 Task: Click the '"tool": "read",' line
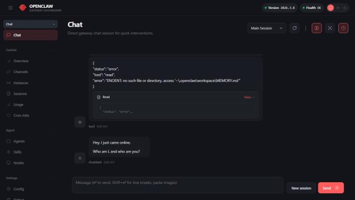[104, 75]
